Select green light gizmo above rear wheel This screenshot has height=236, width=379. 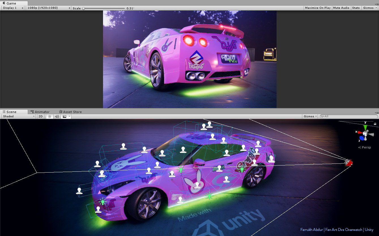coord(242,169)
